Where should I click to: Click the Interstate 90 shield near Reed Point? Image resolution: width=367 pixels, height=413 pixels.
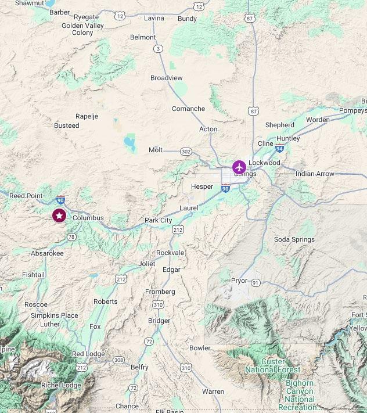click(60, 200)
